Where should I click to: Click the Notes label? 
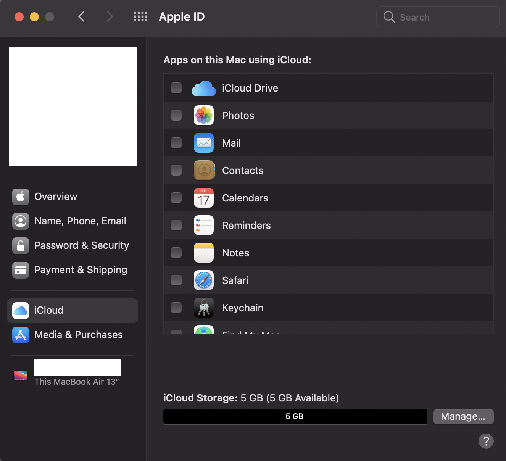pos(236,253)
